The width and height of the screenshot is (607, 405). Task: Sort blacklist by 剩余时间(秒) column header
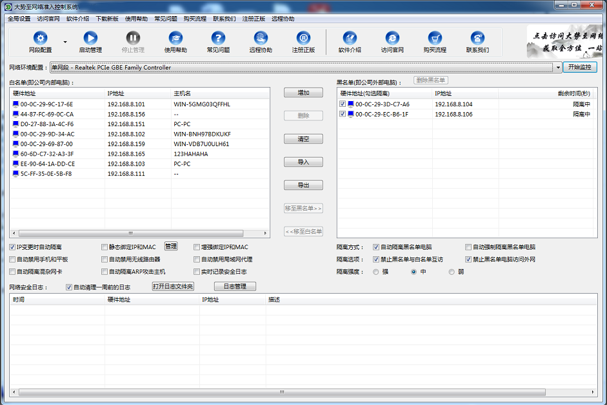coord(546,93)
